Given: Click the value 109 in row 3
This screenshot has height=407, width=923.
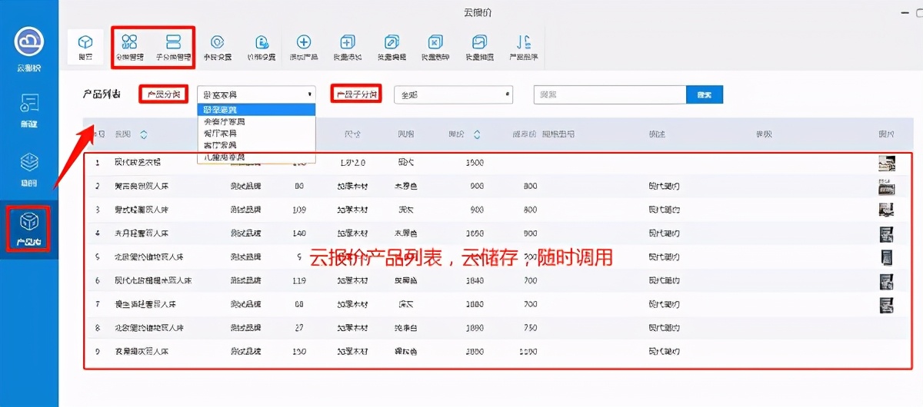Looking at the screenshot, I should tap(300, 210).
